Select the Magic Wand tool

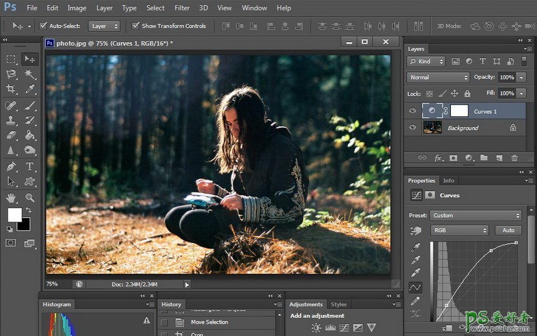pyautogui.click(x=30, y=74)
